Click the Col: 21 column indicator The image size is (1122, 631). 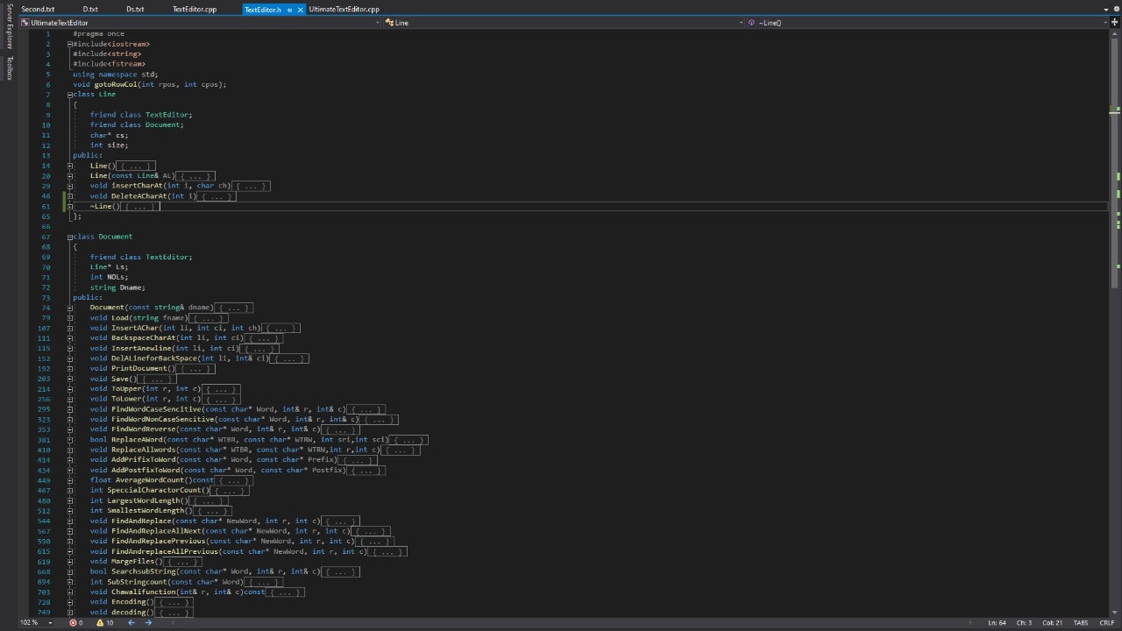pos(1052,622)
